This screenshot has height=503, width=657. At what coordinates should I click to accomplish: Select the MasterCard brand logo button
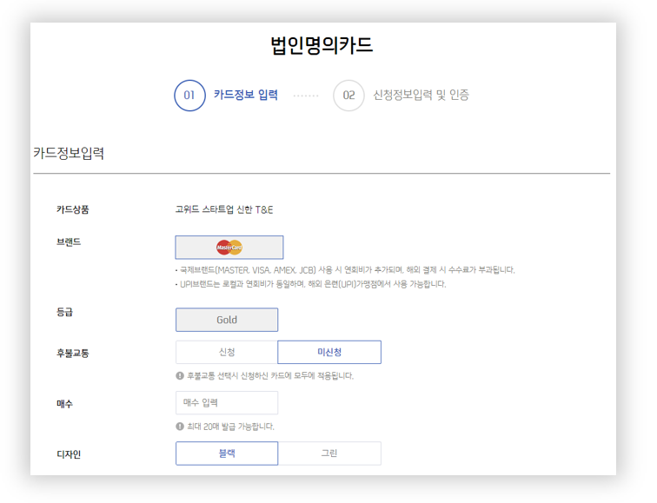click(x=229, y=248)
